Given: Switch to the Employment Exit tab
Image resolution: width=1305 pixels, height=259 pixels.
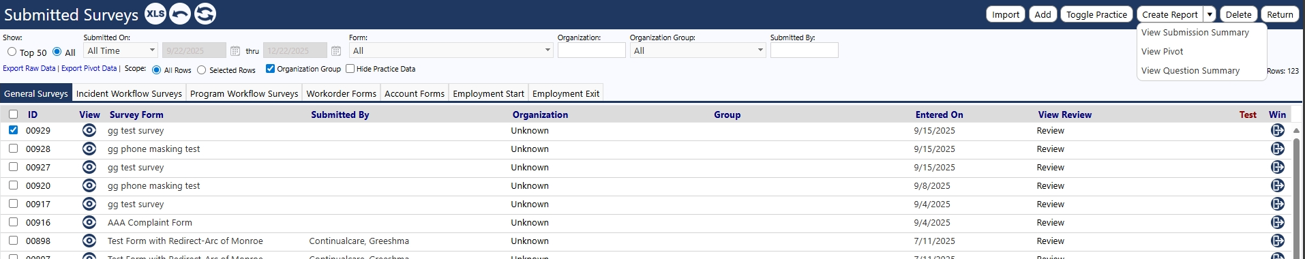Looking at the screenshot, I should [566, 93].
